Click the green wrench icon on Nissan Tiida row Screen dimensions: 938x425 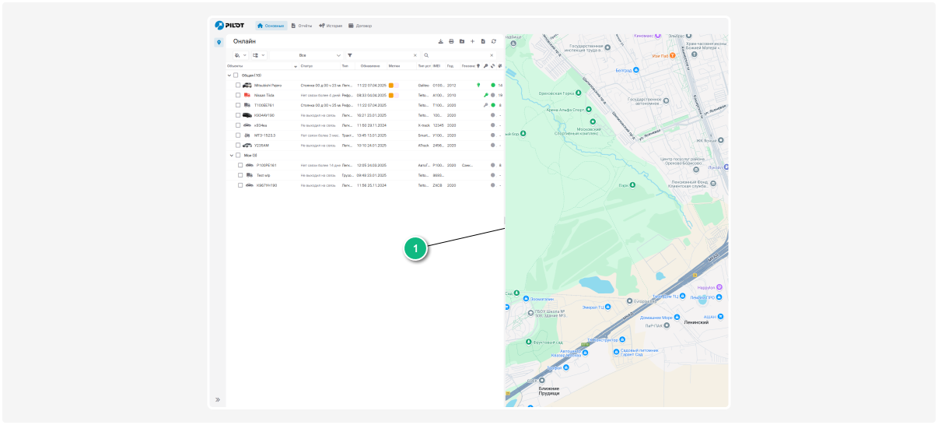(485, 95)
